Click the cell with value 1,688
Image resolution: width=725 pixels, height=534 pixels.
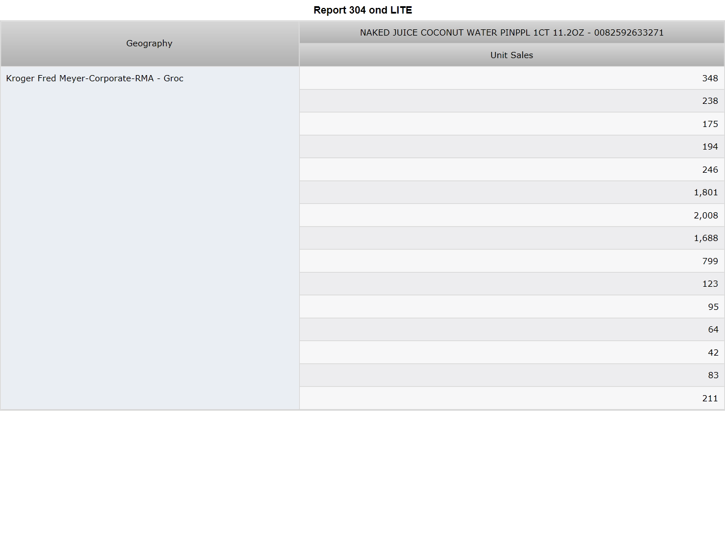pyautogui.click(x=512, y=238)
